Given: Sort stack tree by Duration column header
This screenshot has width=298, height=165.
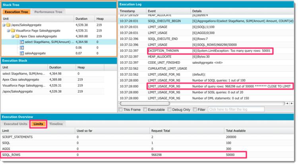Looking at the screenshot, I should 81,19.
